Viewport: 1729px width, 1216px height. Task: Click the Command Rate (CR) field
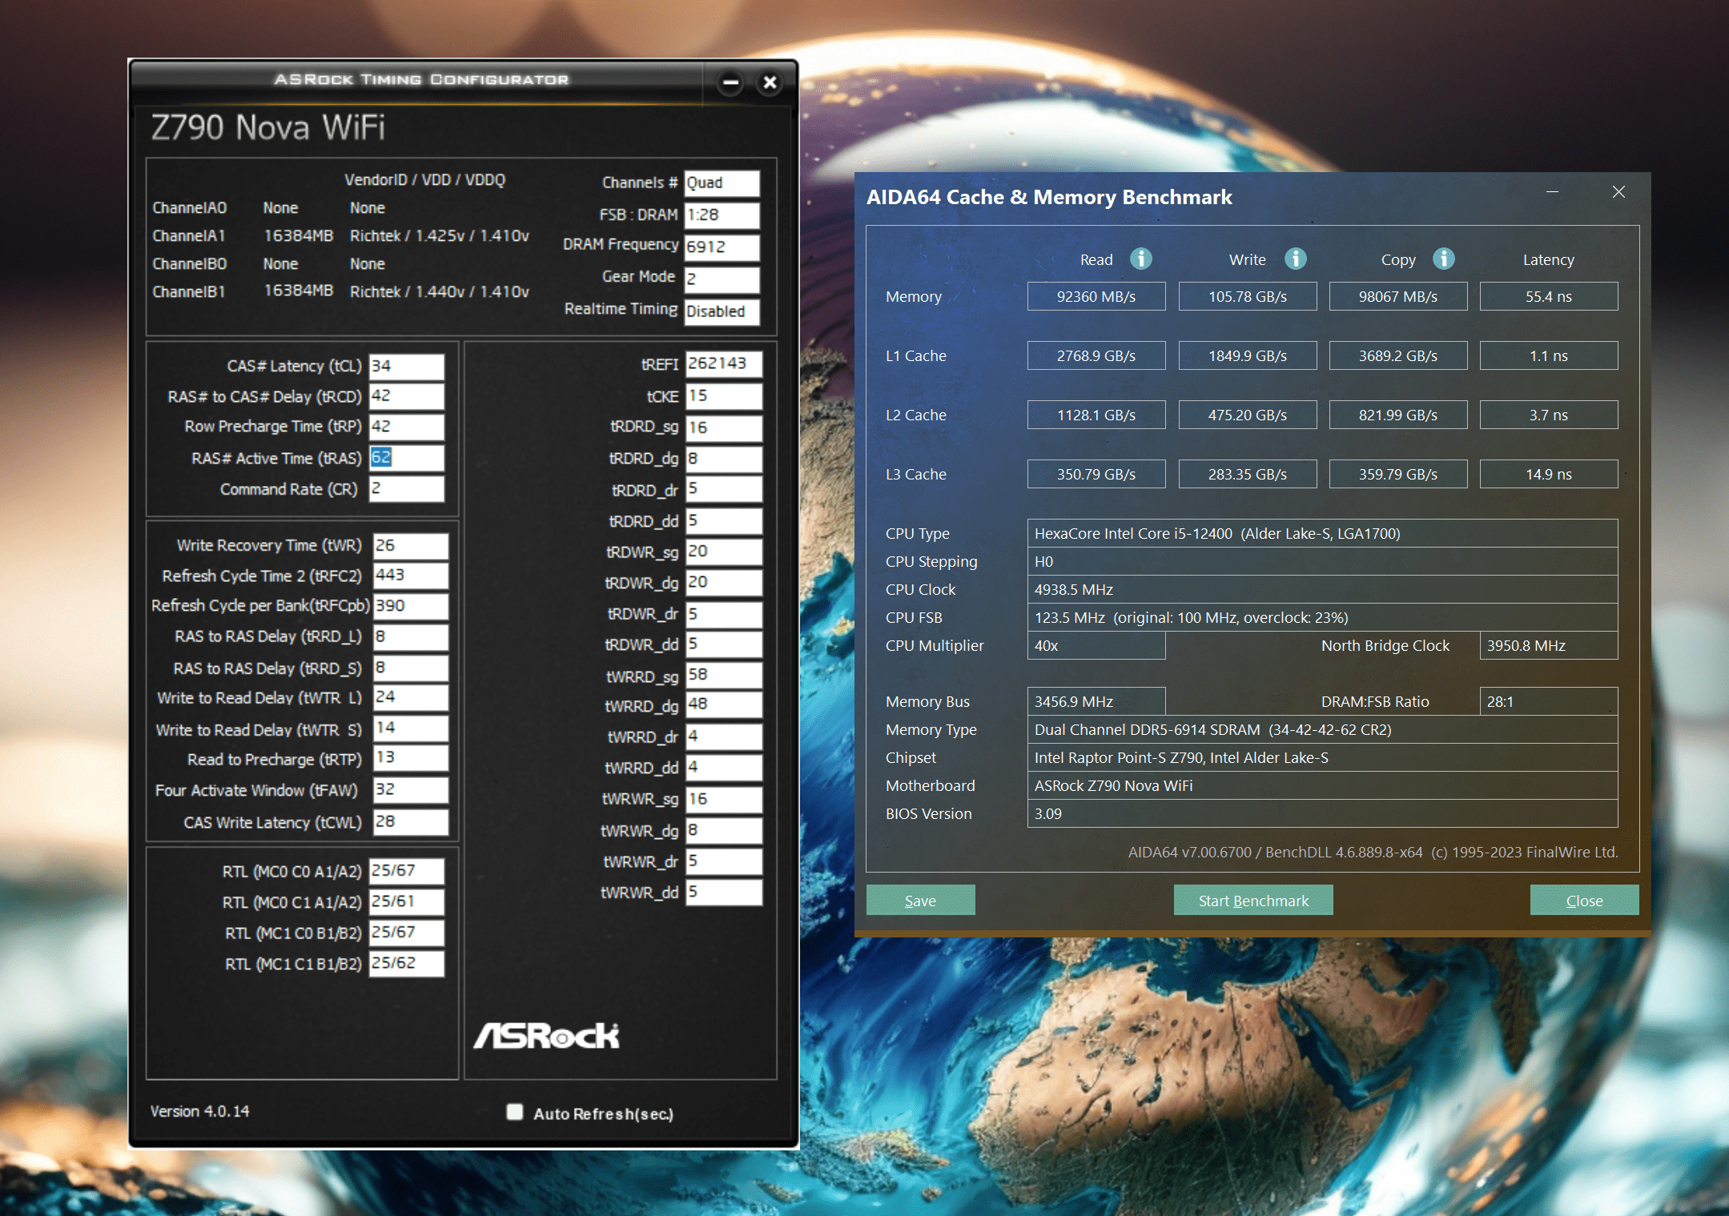406,488
